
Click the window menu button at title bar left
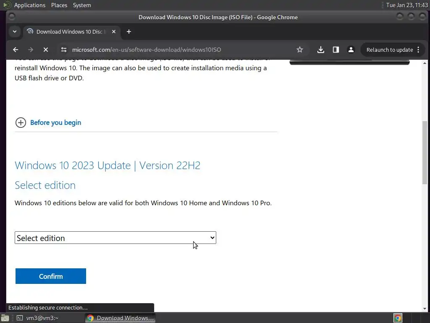click(12, 17)
